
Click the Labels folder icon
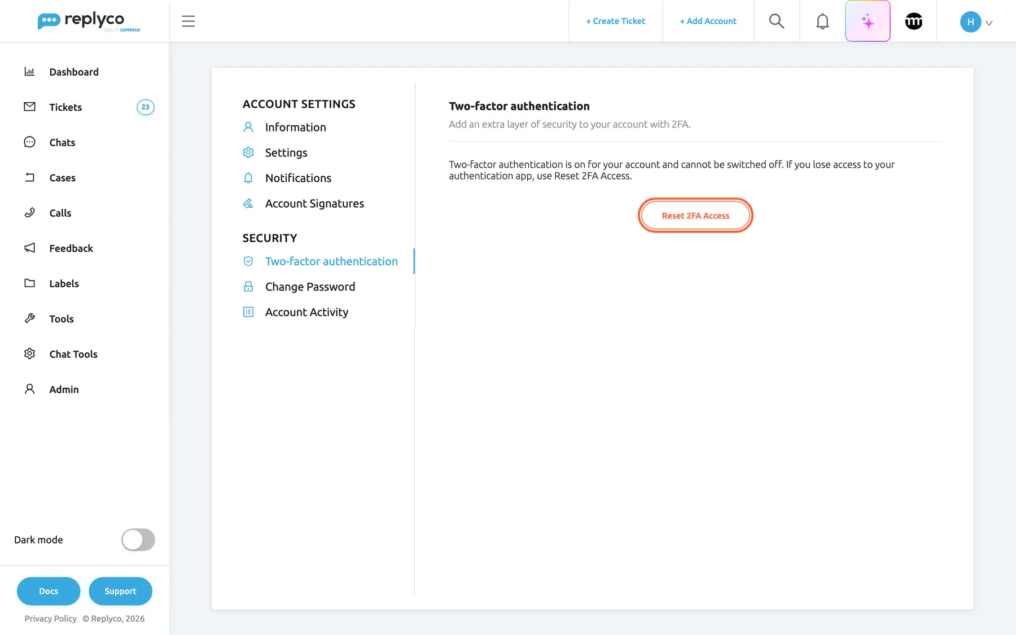[x=29, y=283]
